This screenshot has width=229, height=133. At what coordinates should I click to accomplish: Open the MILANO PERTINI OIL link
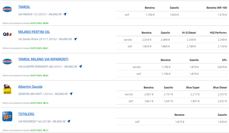(34, 32)
